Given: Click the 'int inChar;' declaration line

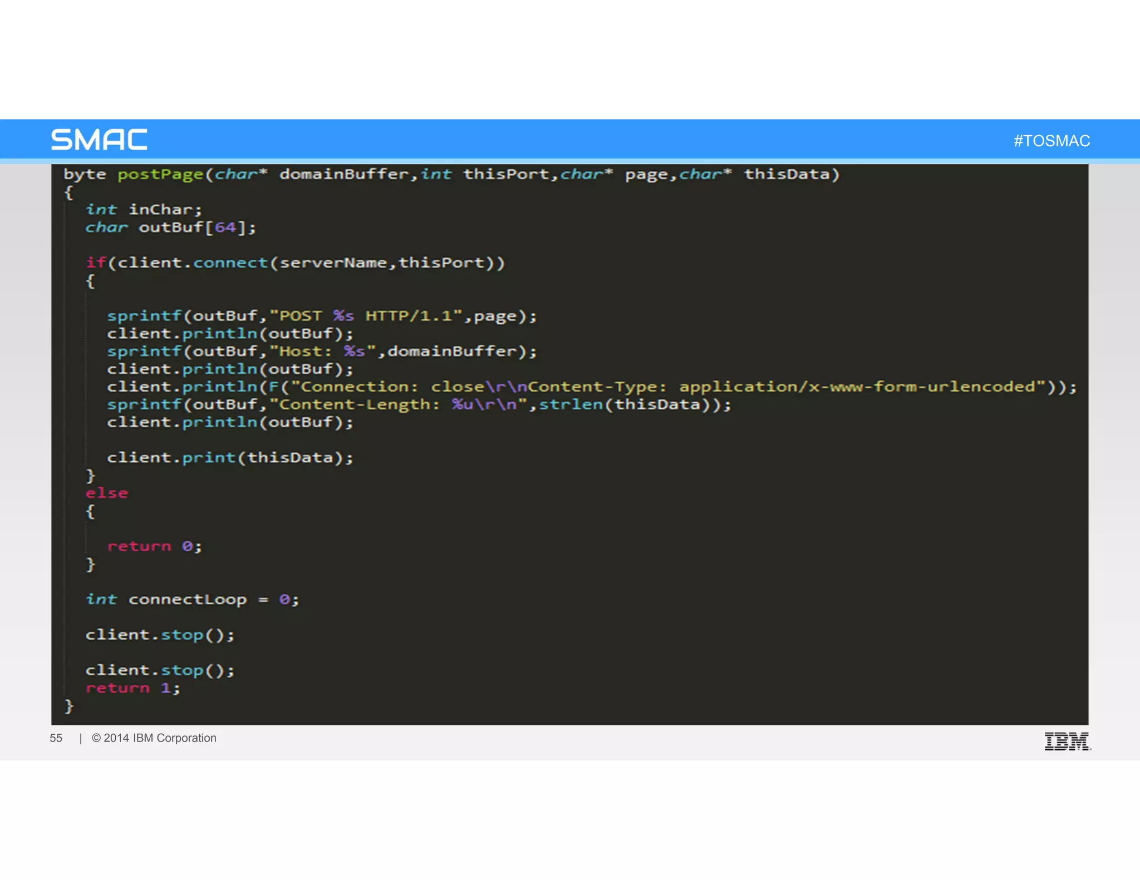Looking at the screenshot, I should point(144,210).
